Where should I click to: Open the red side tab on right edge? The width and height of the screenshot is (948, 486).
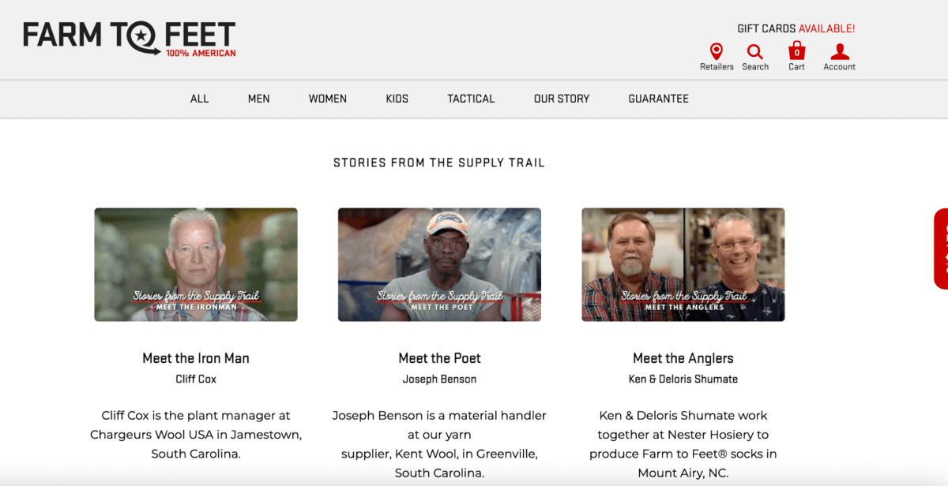pyautogui.click(x=941, y=249)
